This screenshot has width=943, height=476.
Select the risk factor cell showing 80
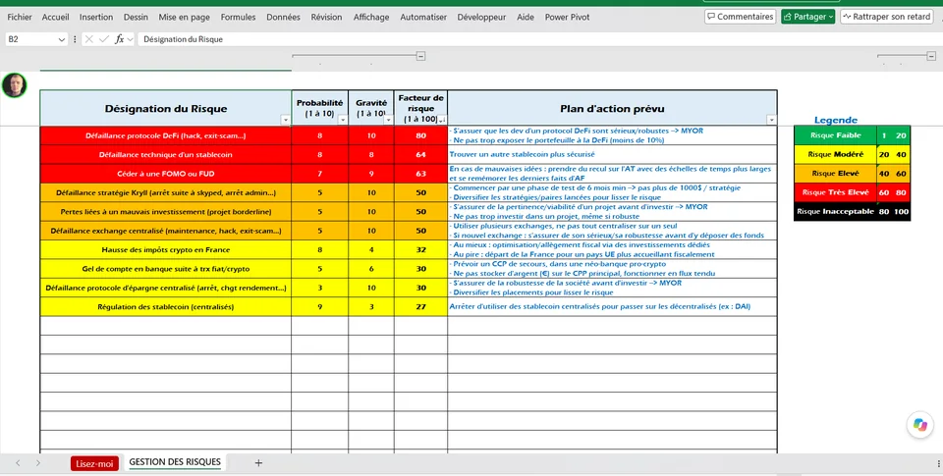[x=421, y=135]
